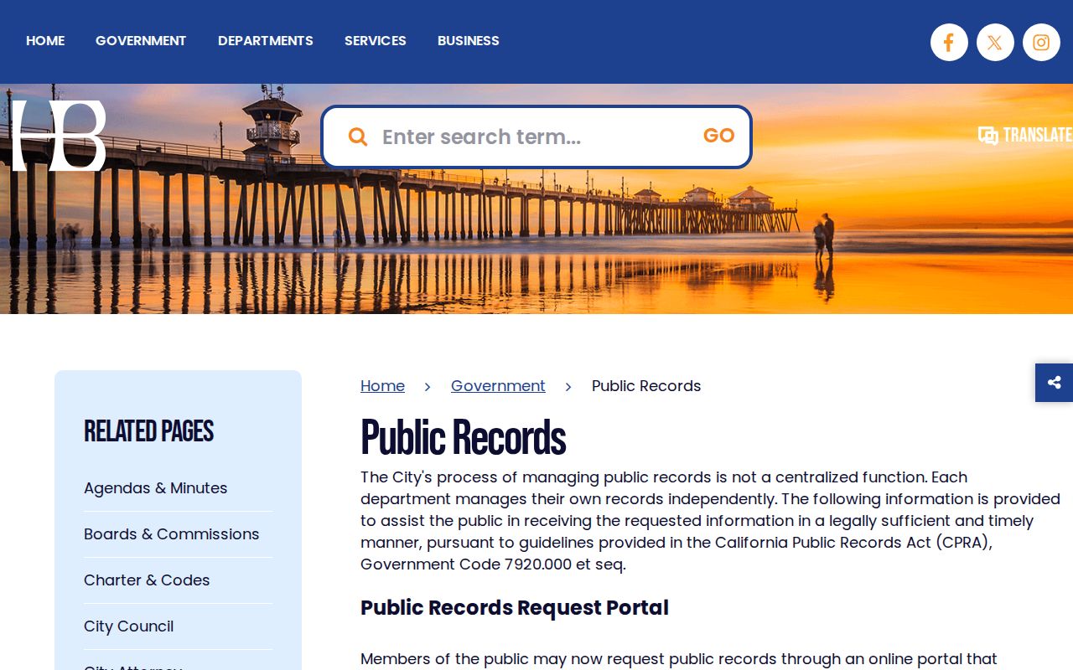Open City Council related page
The image size is (1073, 670).
(129, 626)
